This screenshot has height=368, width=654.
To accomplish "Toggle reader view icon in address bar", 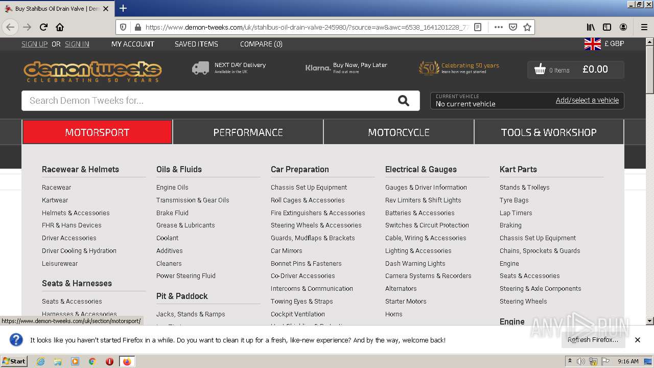I will (x=478, y=27).
